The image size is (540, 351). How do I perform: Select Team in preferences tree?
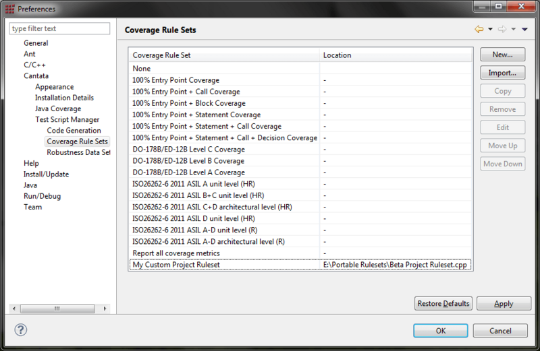pos(32,207)
